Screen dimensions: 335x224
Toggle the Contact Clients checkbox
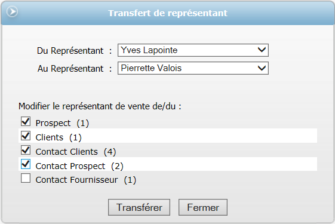coord(26,150)
